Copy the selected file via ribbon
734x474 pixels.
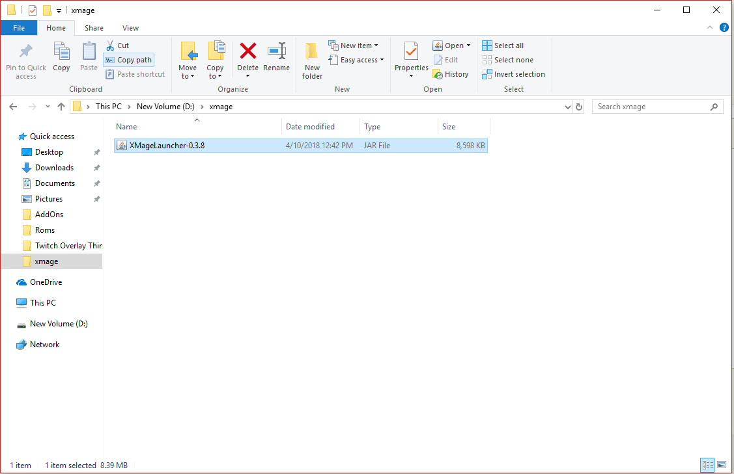point(61,57)
